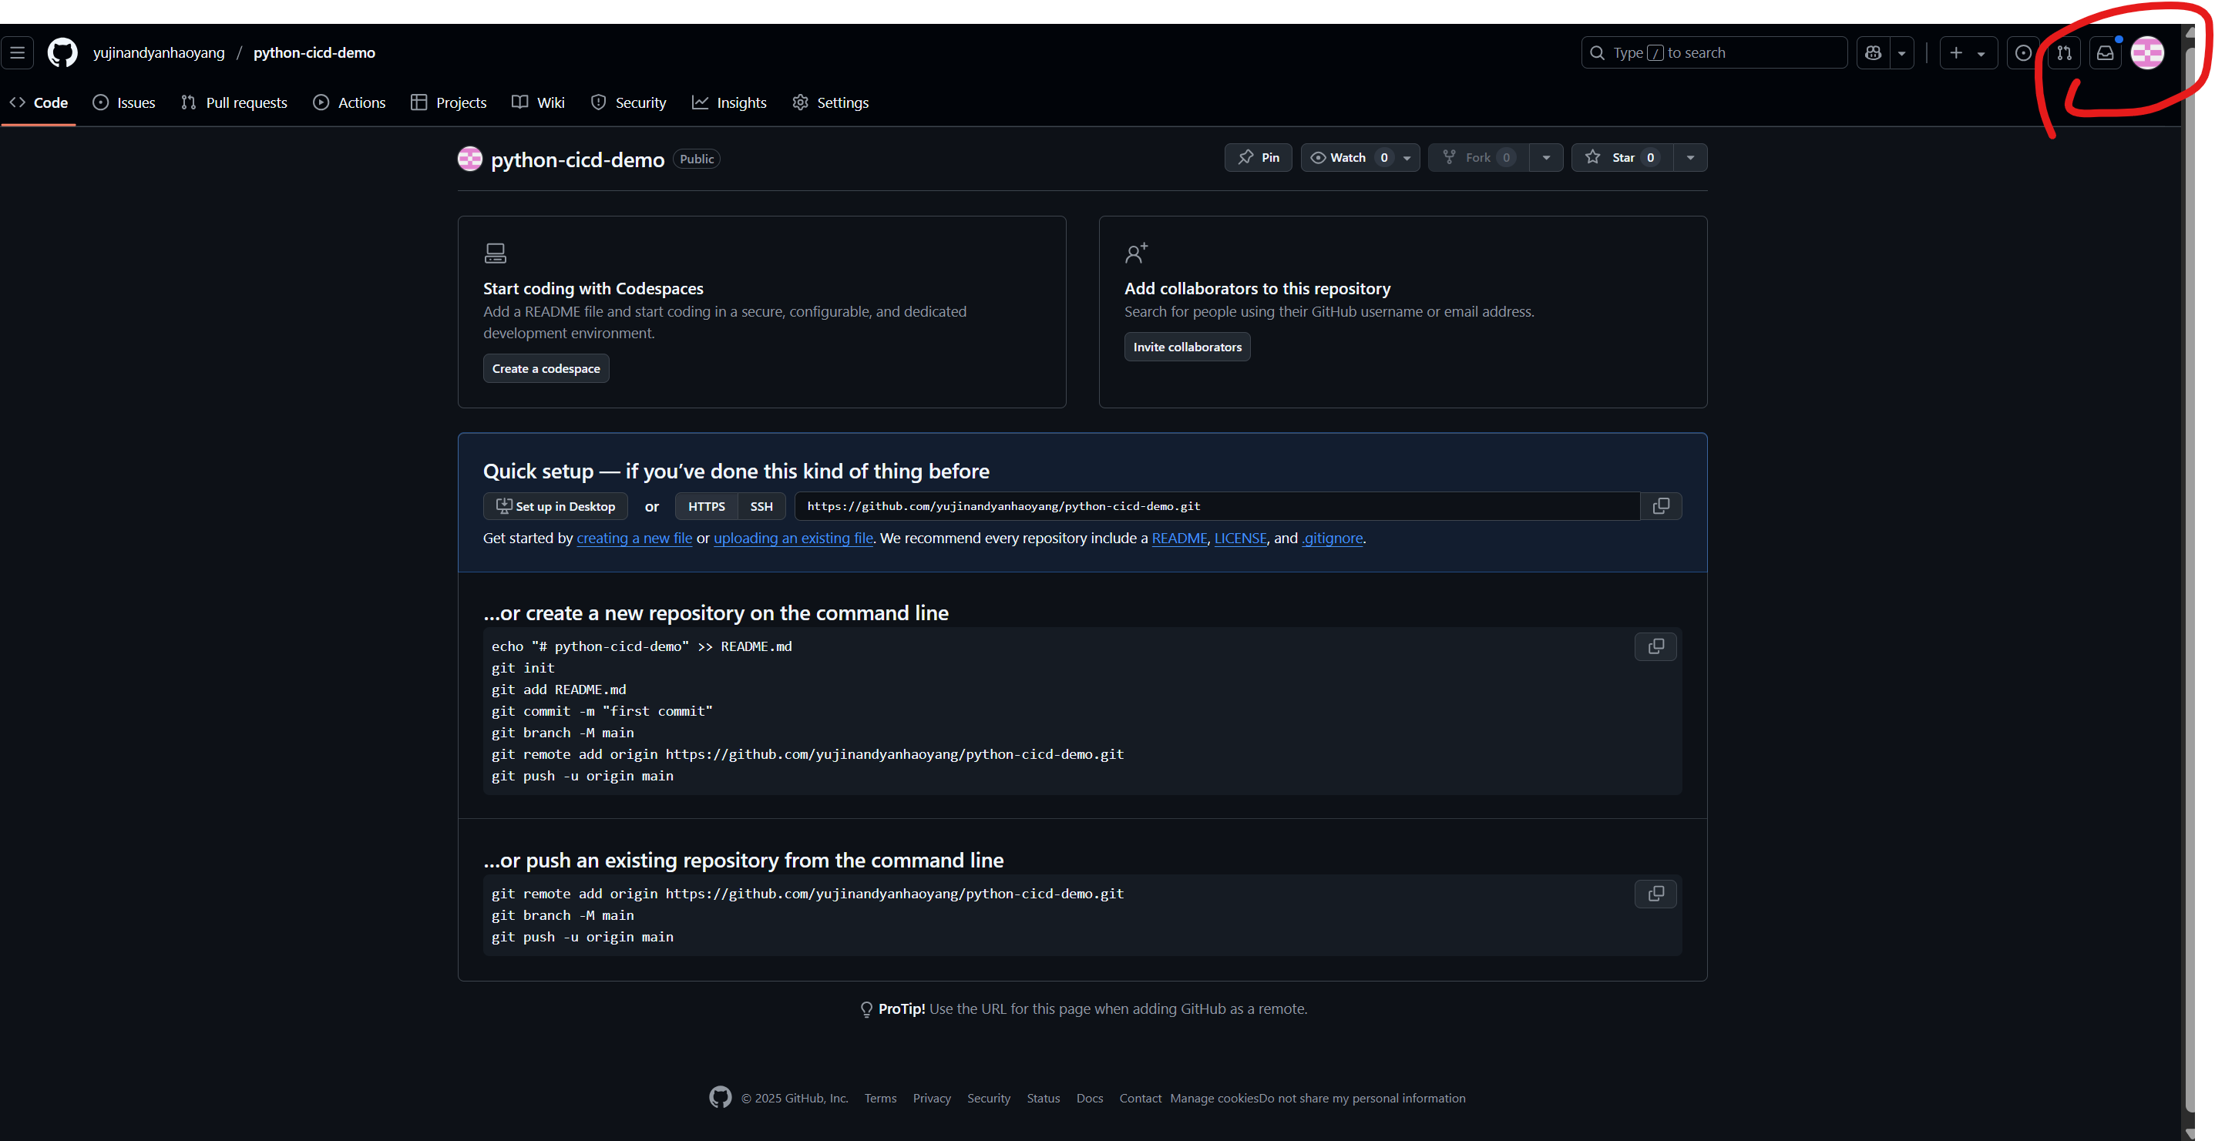The image size is (2215, 1141).
Task: Open GitHub home via the logo icon
Action: [x=61, y=52]
